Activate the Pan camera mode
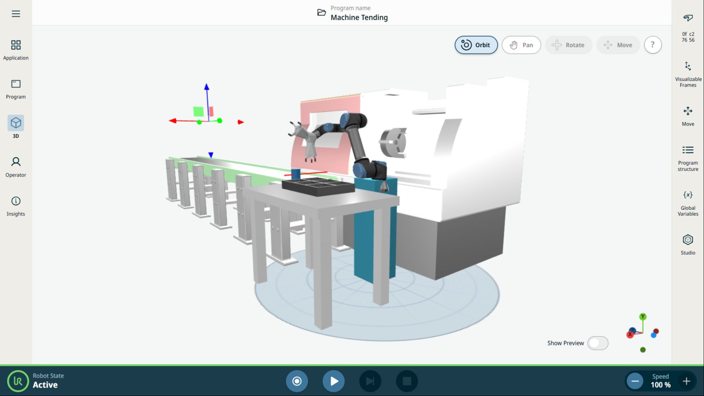This screenshot has height=396, width=704. tap(521, 45)
